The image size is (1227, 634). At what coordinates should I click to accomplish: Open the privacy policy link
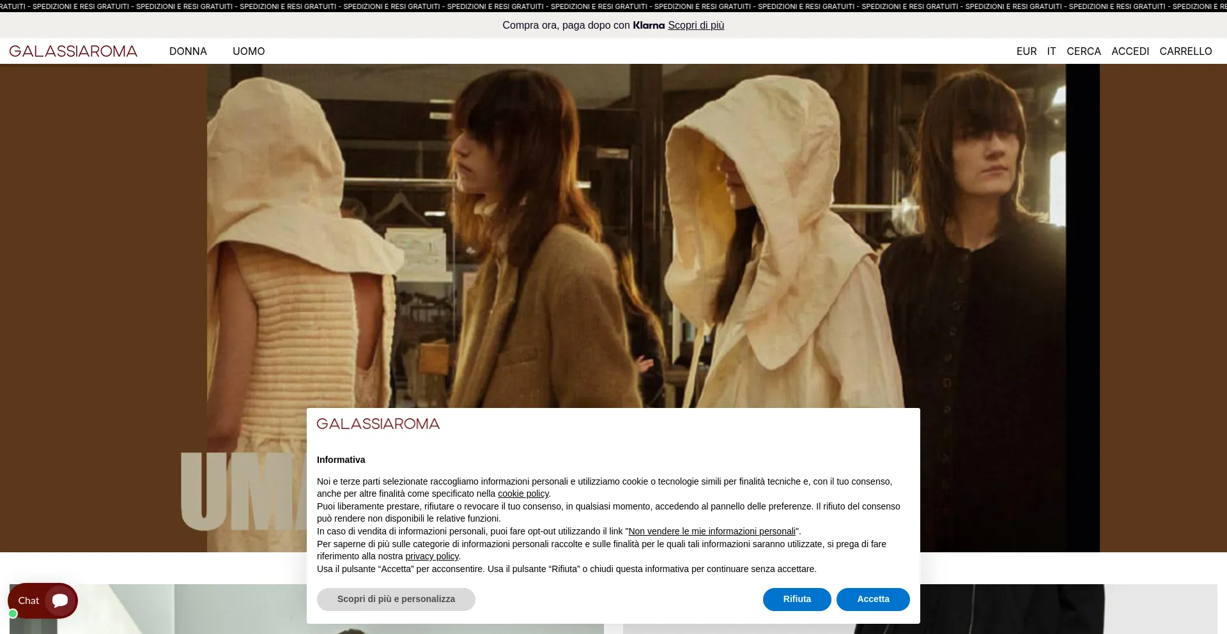pos(432,556)
